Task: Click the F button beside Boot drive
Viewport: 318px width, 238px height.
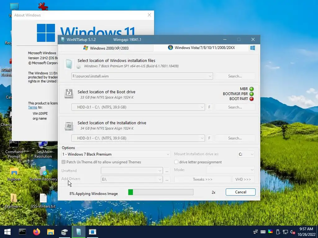Action: tap(209, 107)
